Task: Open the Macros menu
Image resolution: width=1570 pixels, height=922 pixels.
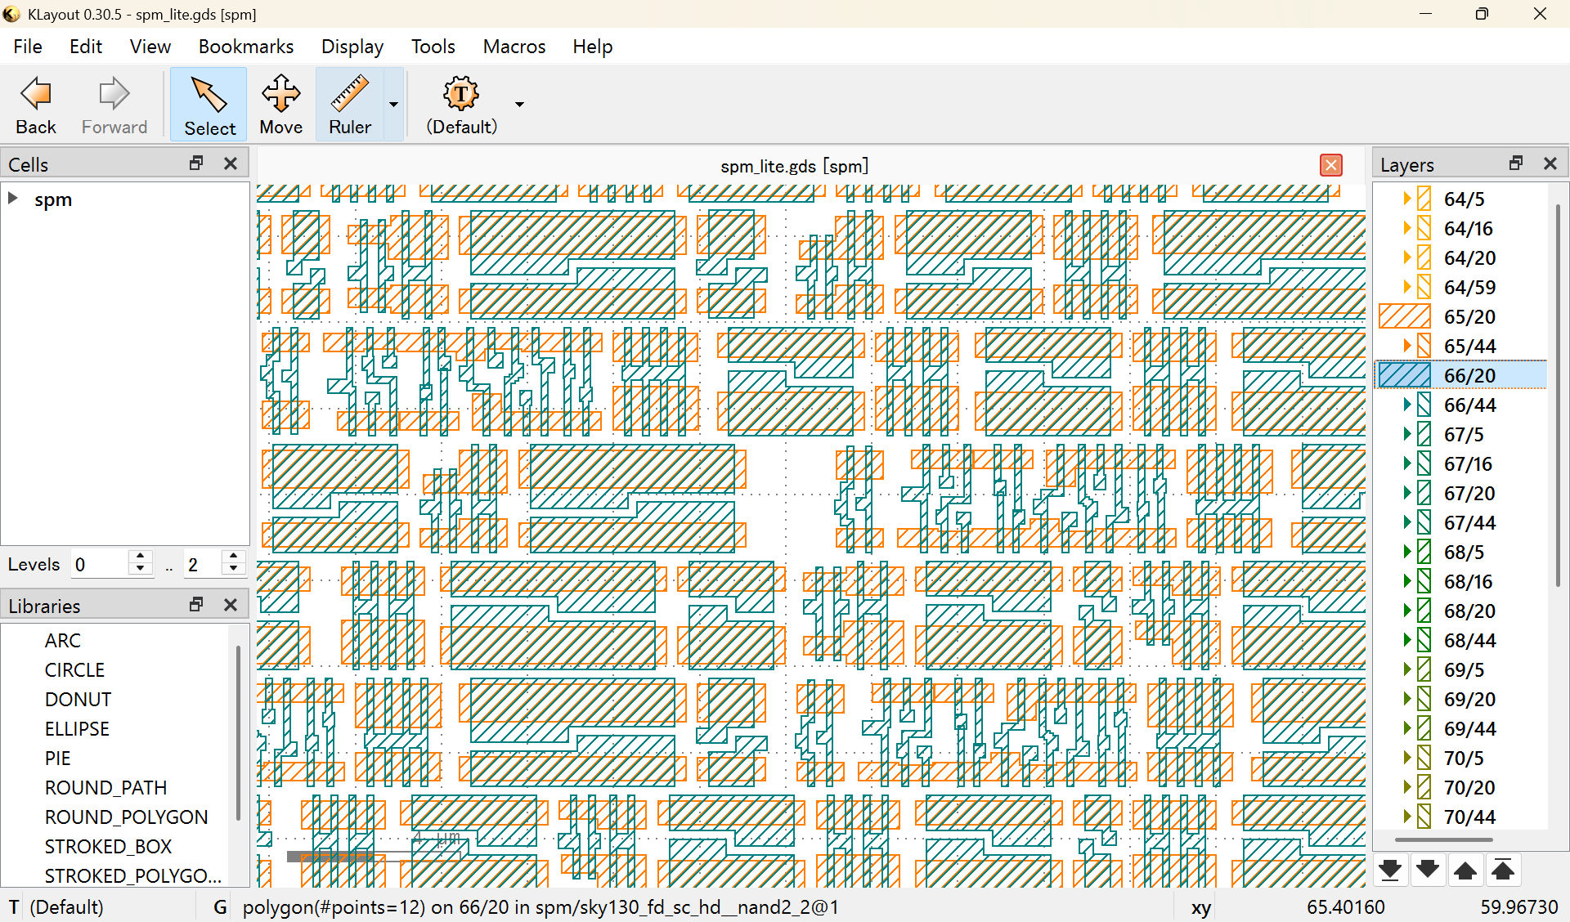Action: coord(514,47)
